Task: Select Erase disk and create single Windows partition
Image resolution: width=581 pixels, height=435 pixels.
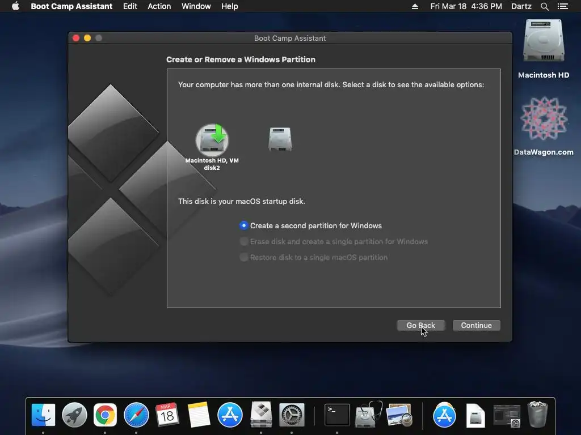Action: pos(334,241)
